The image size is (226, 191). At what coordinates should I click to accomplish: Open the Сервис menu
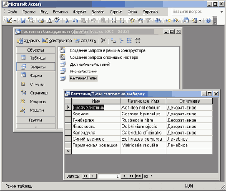pos(116,12)
